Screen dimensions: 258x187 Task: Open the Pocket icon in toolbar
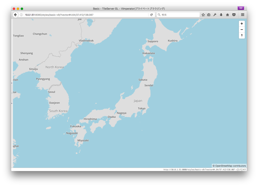tap(234, 15)
